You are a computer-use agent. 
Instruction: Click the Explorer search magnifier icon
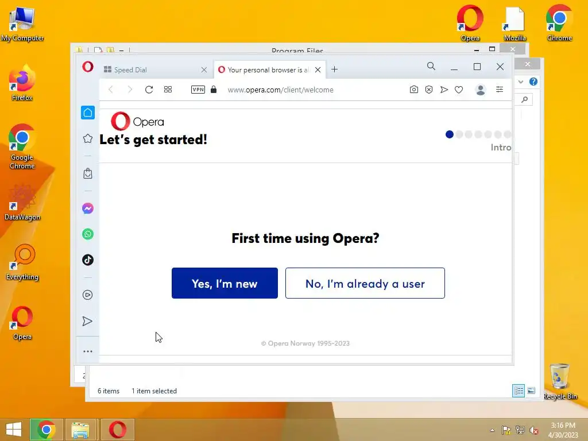coord(525,99)
